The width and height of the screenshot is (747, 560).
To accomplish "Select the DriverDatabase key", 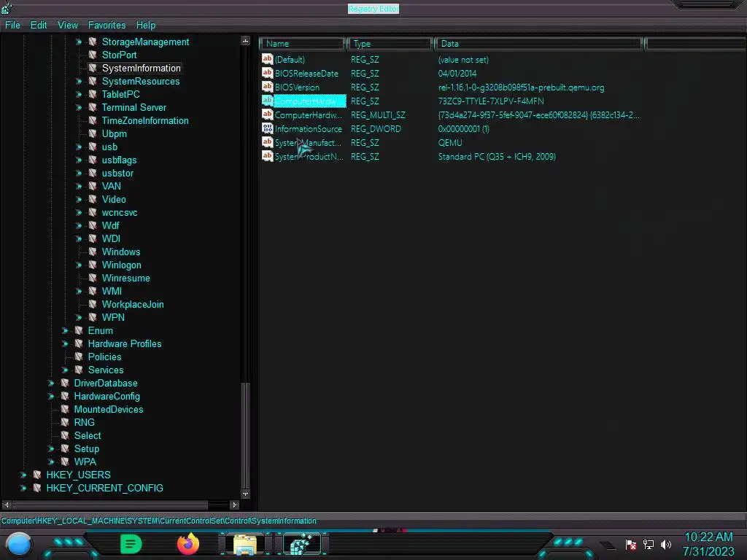I will coord(106,383).
